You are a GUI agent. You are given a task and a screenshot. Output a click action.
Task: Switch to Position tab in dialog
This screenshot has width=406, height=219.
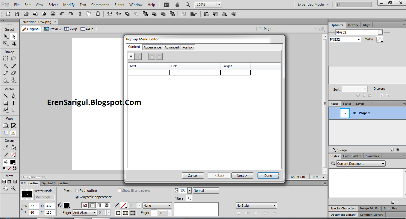tap(188, 47)
